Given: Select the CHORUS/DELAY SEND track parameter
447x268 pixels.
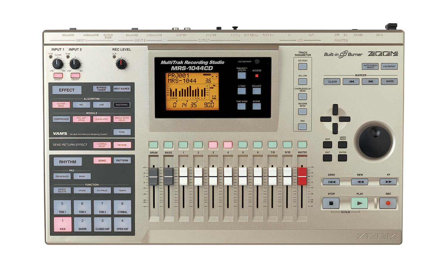Looking at the screenshot, I should click(302, 96).
